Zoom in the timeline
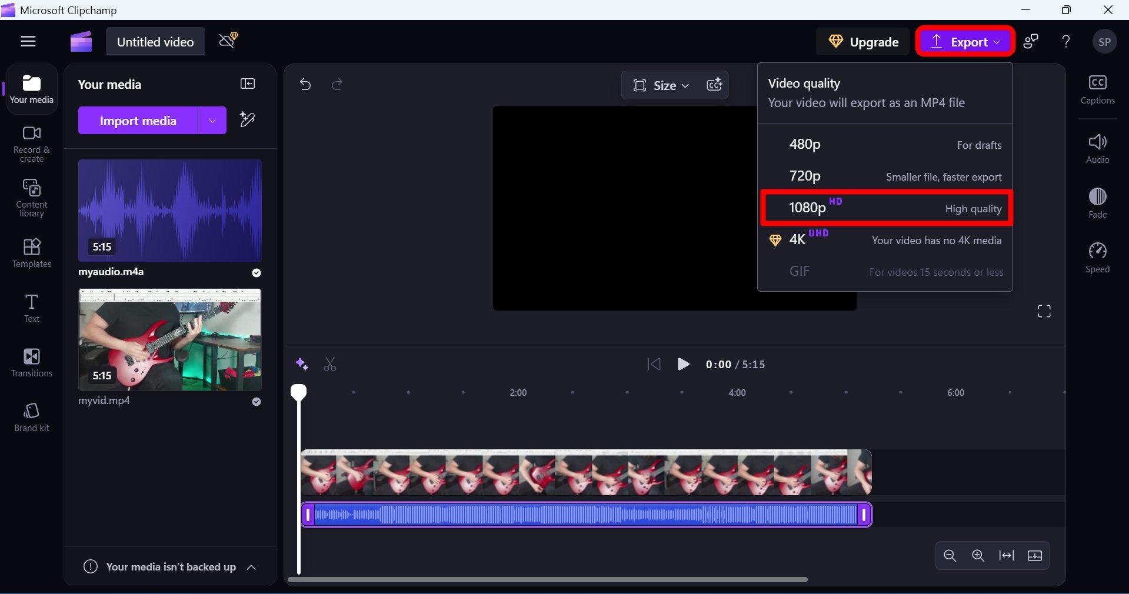The height and width of the screenshot is (594, 1129). point(978,556)
